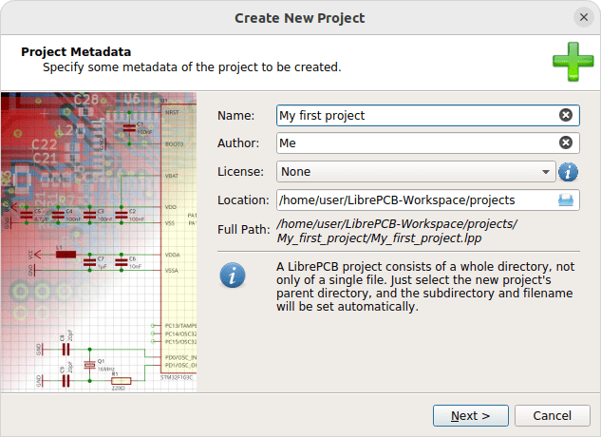Click into the Author field containing 'Me'
601x437 pixels.
[428, 143]
